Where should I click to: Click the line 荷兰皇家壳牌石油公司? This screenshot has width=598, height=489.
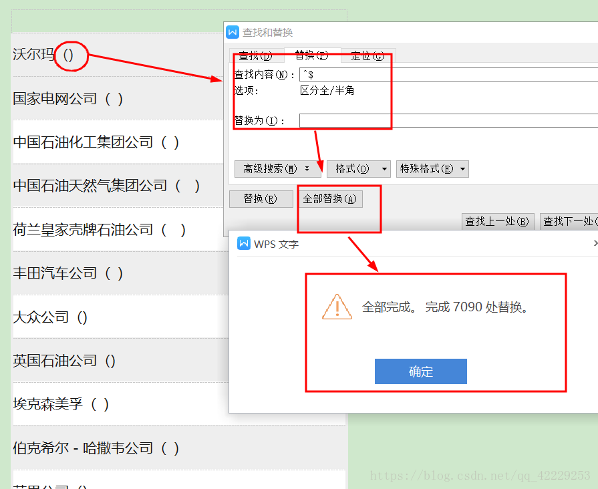100,230
